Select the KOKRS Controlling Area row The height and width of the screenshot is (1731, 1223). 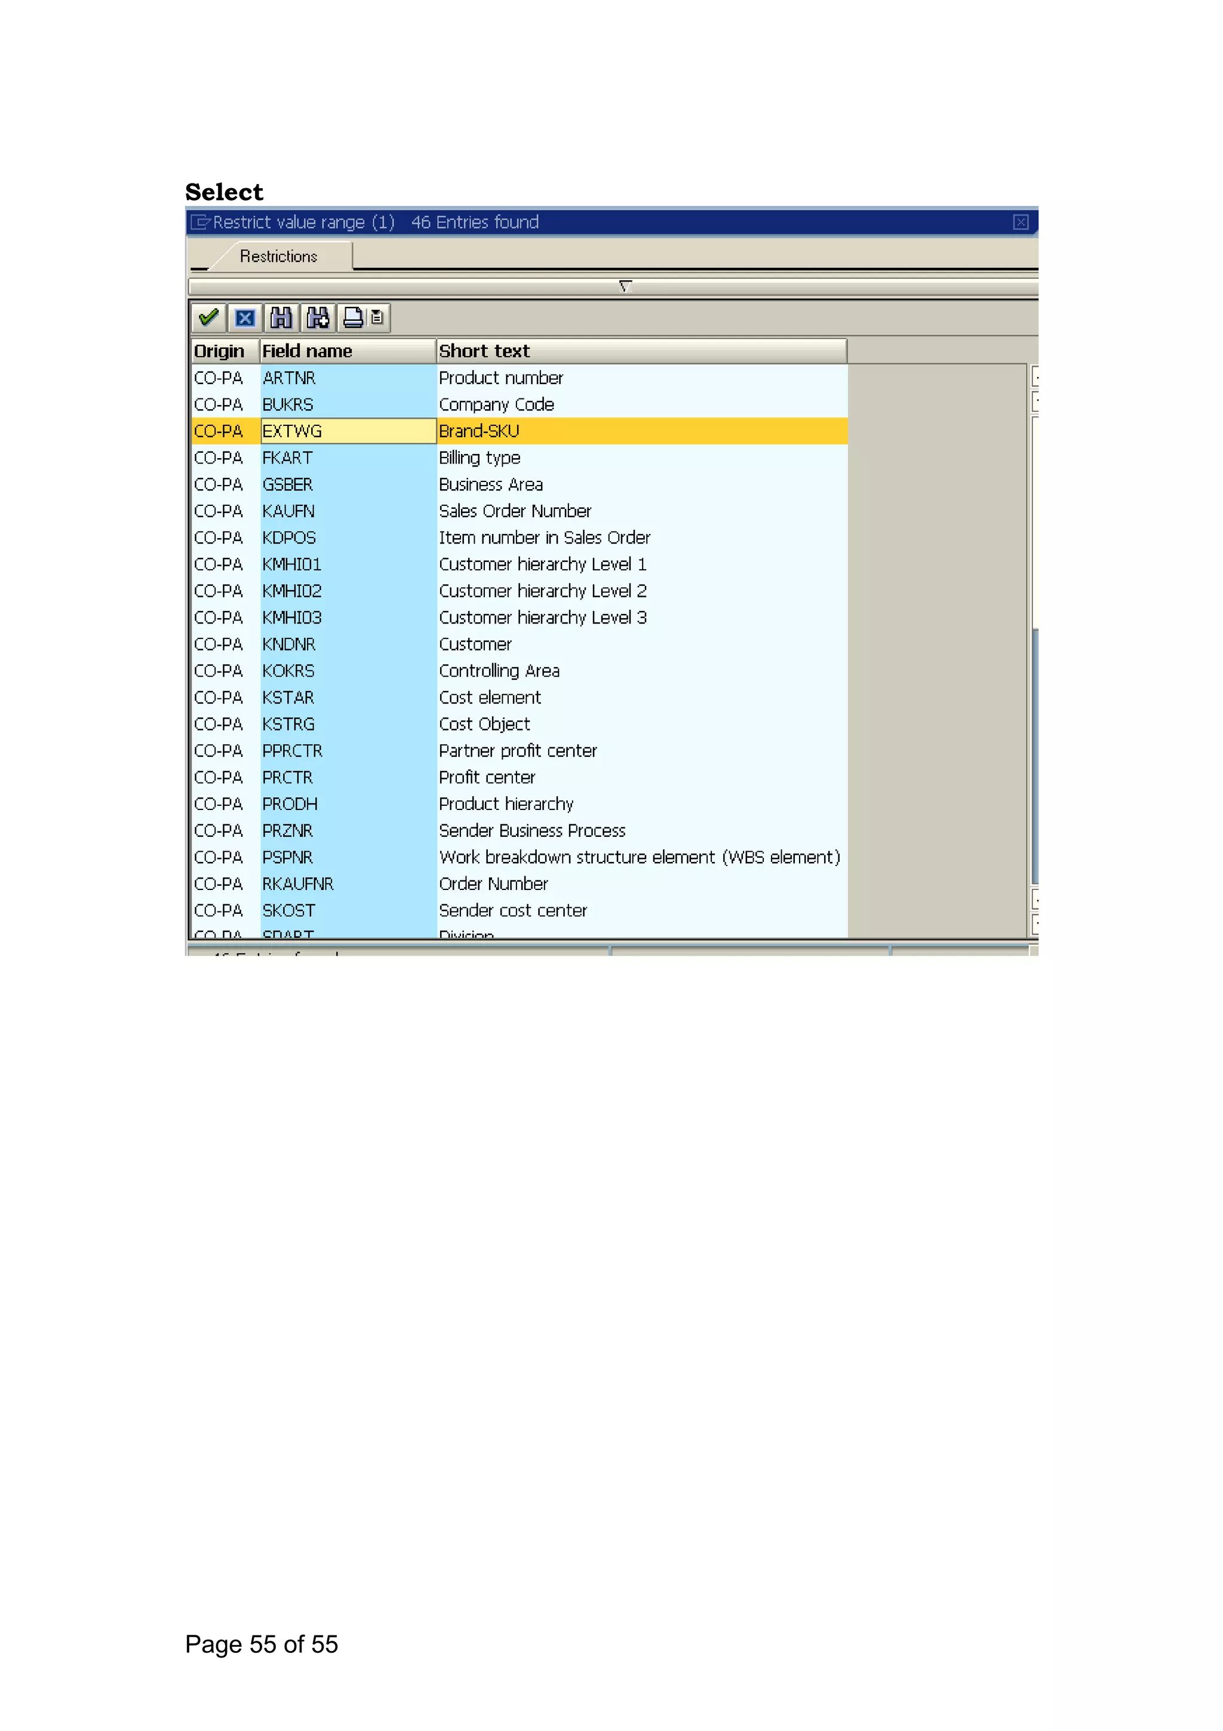tap(499, 671)
